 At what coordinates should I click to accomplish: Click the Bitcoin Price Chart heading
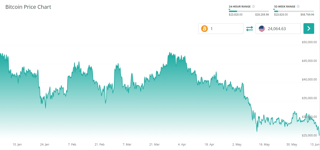pyautogui.click(x=28, y=7)
